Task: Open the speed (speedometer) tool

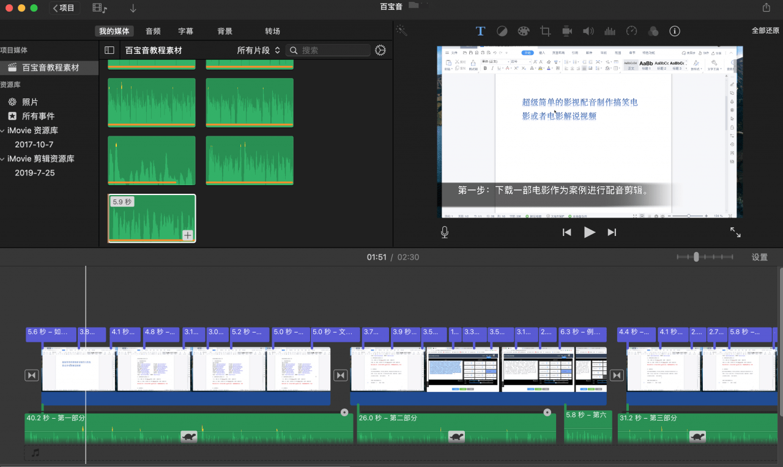Action: click(632, 31)
